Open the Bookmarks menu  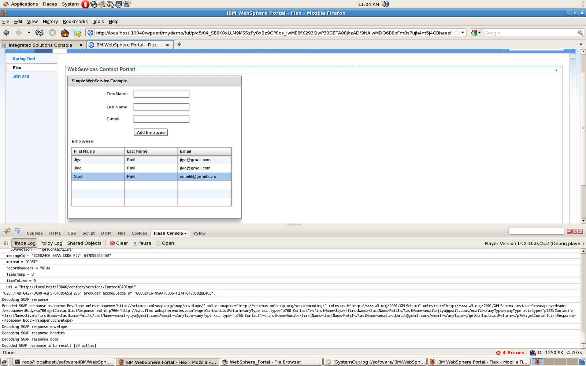[x=75, y=21]
